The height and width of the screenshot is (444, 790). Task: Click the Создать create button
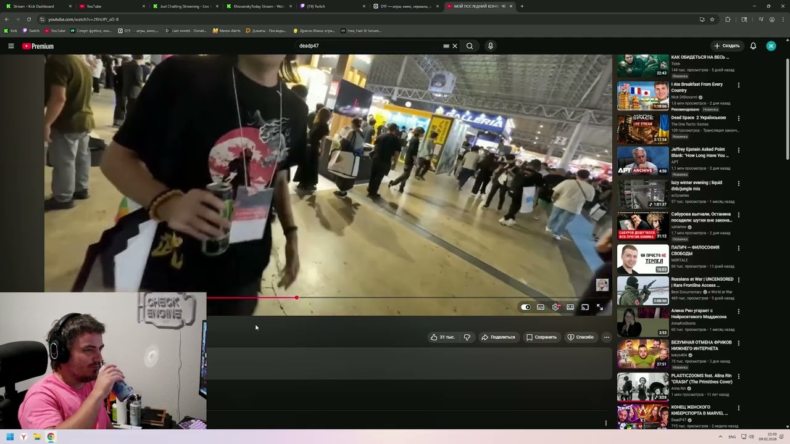coord(726,46)
